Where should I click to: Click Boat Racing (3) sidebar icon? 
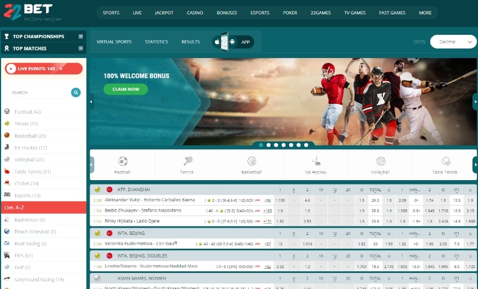7,243
